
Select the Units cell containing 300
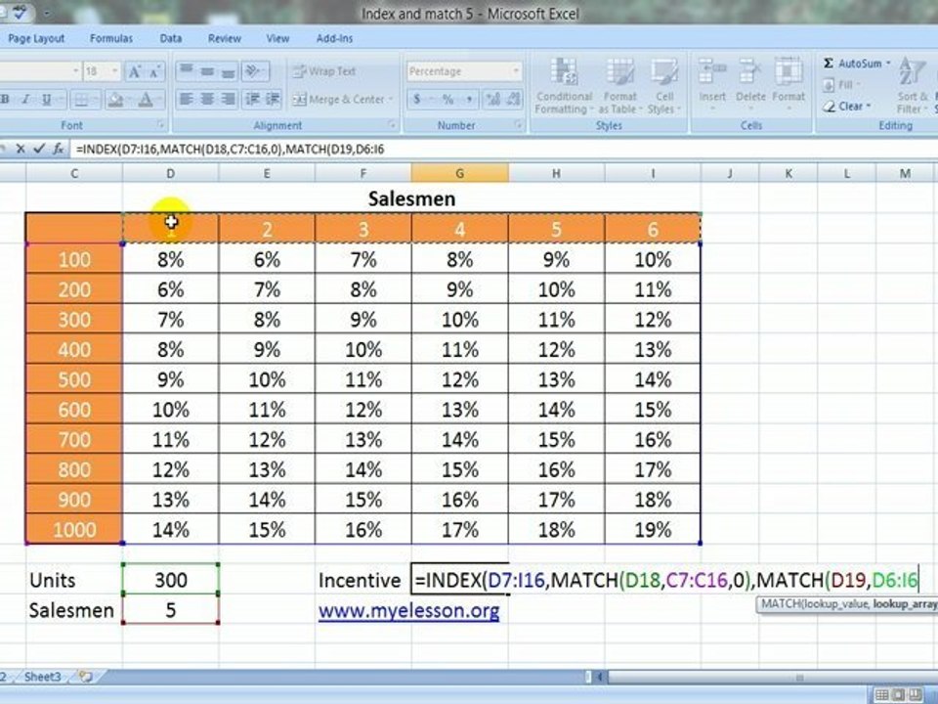click(170, 580)
